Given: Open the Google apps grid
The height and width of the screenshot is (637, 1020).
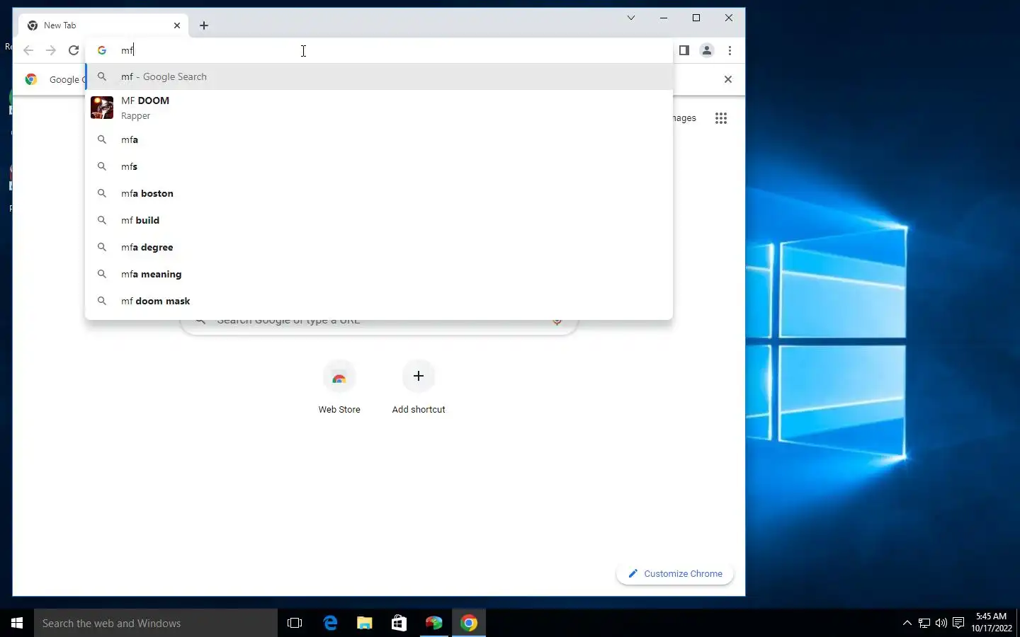Looking at the screenshot, I should (x=721, y=118).
